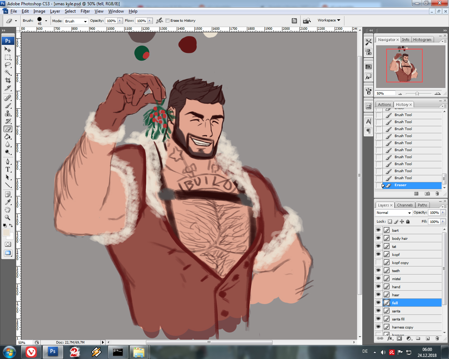Click the Navigator zoom percentage field

(x=385, y=94)
